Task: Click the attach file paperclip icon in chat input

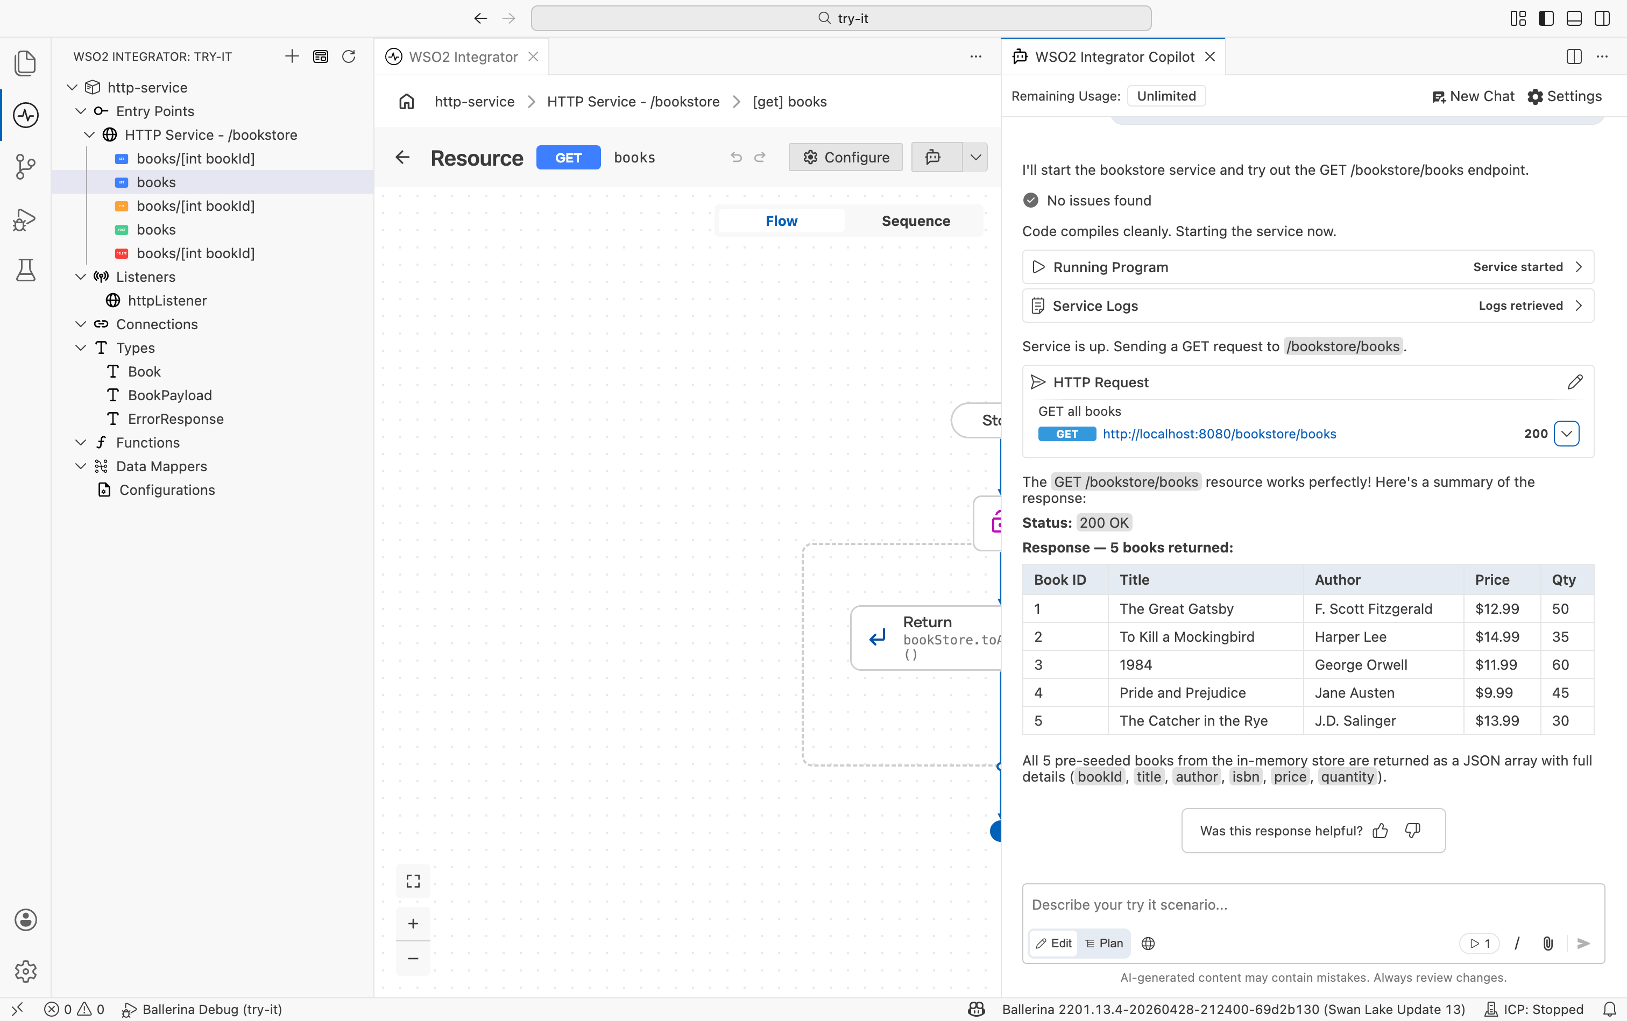Action: (x=1547, y=944)
